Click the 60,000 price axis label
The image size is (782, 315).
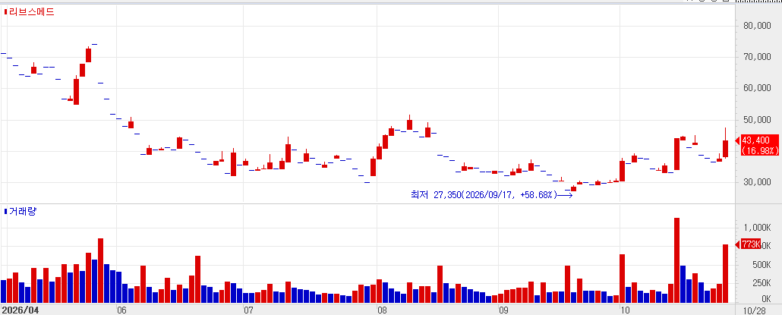757,88
